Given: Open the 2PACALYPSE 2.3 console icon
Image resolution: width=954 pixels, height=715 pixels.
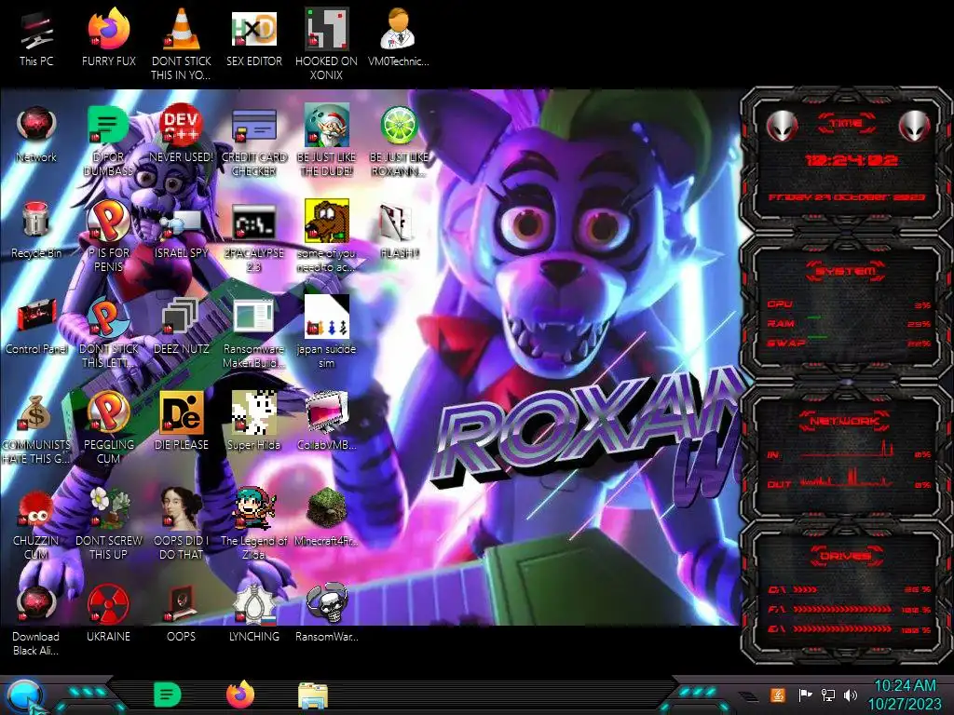Looking at the screenshot, I should 253,237.
